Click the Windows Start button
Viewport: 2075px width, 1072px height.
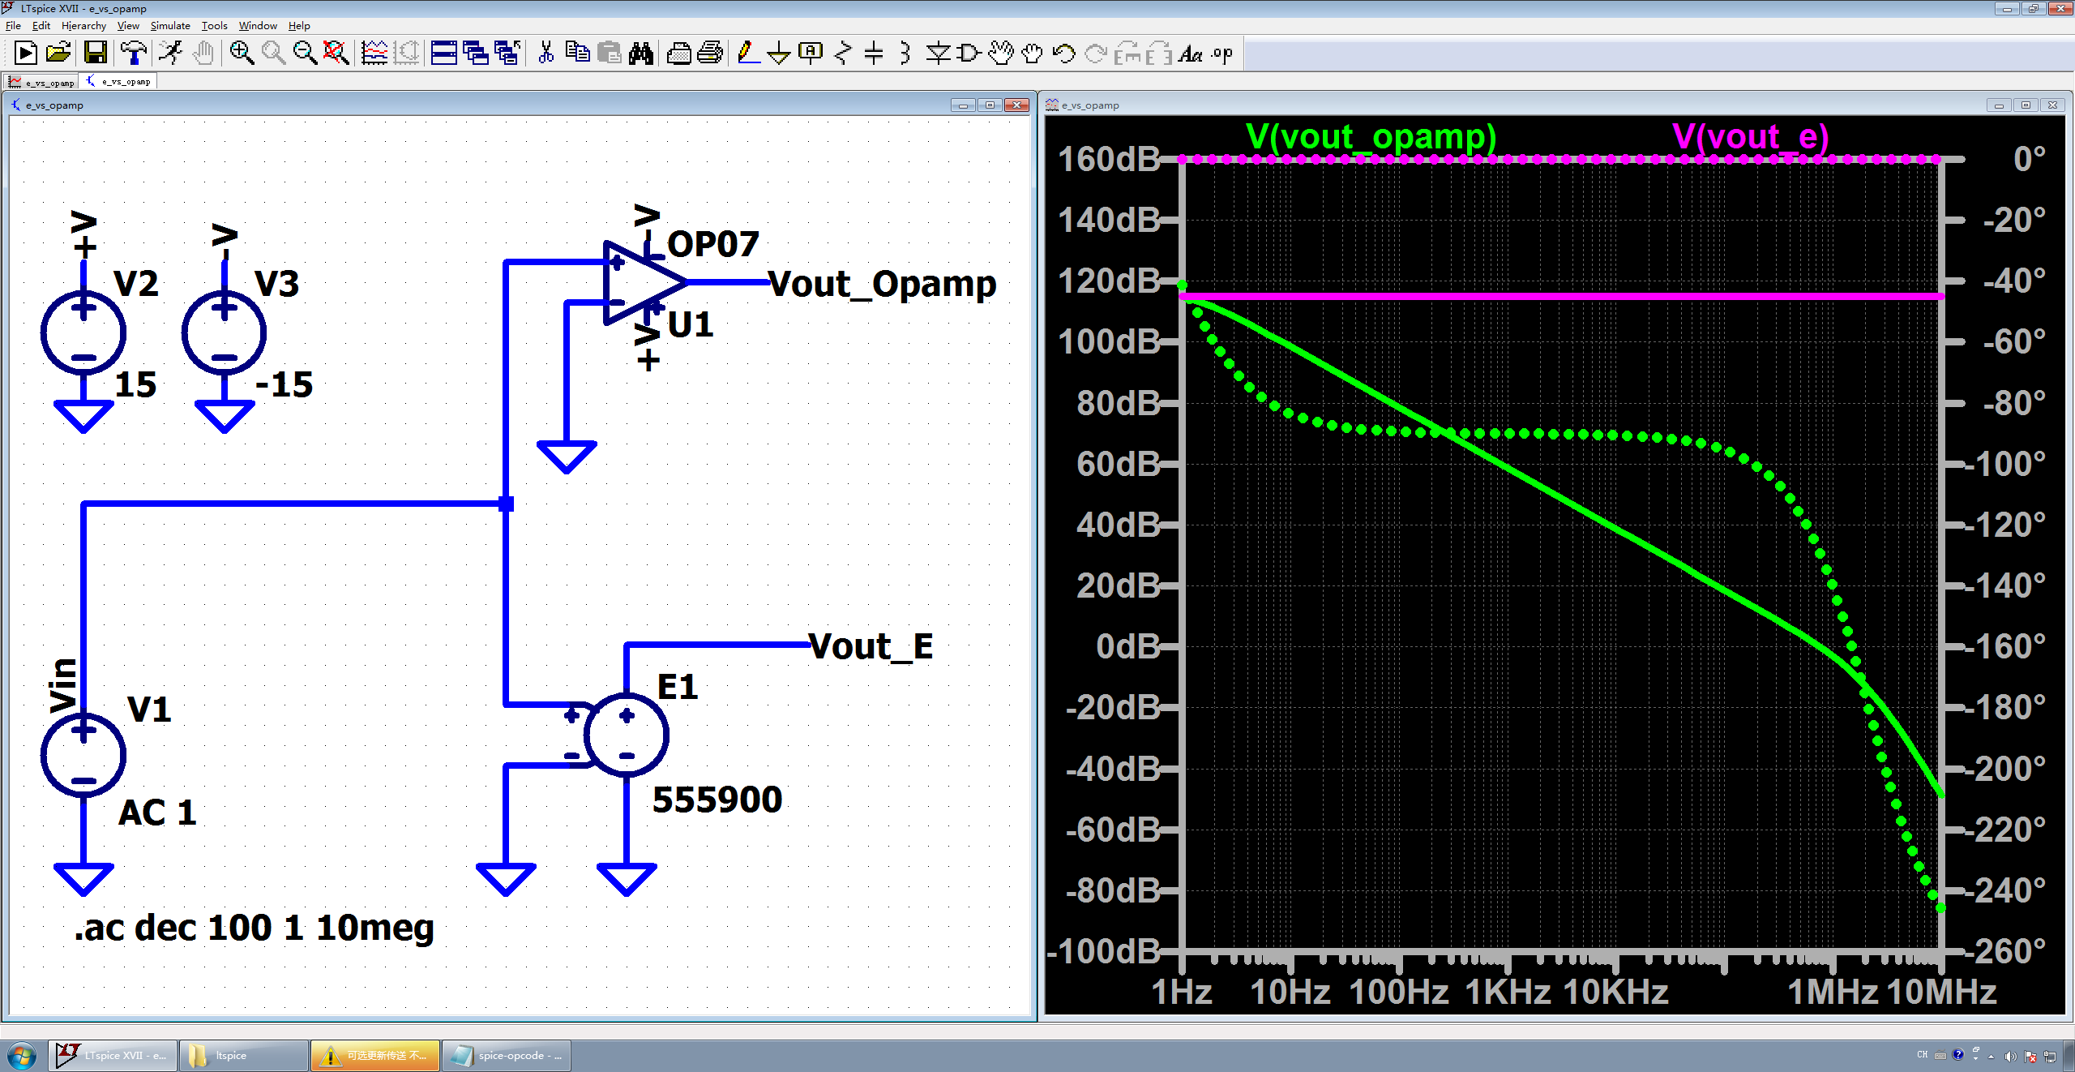coord(22,1055)
